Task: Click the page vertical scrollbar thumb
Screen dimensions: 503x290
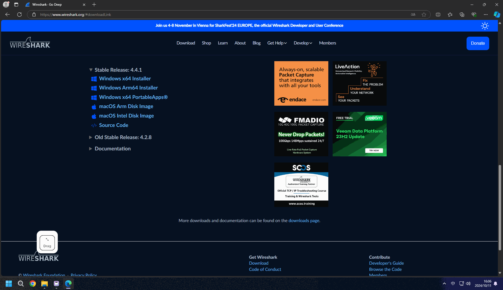Action: [x=500, y=207]
